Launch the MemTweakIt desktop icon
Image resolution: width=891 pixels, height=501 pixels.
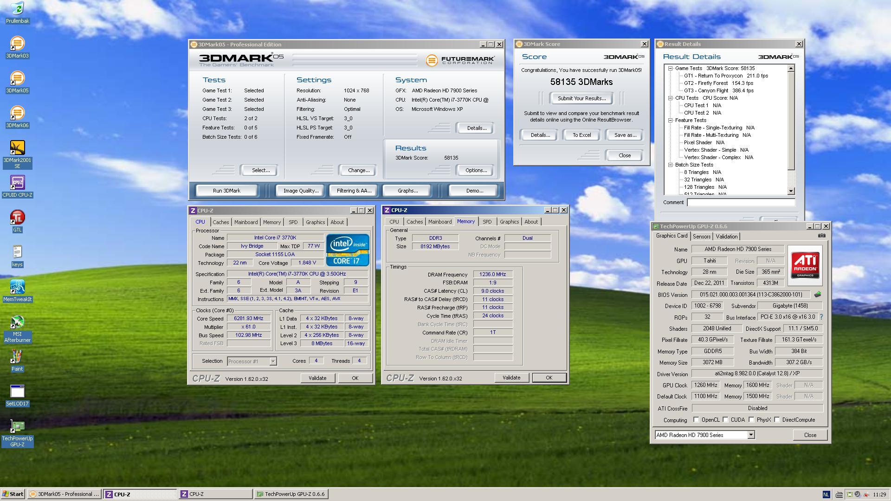pos(17,290)
